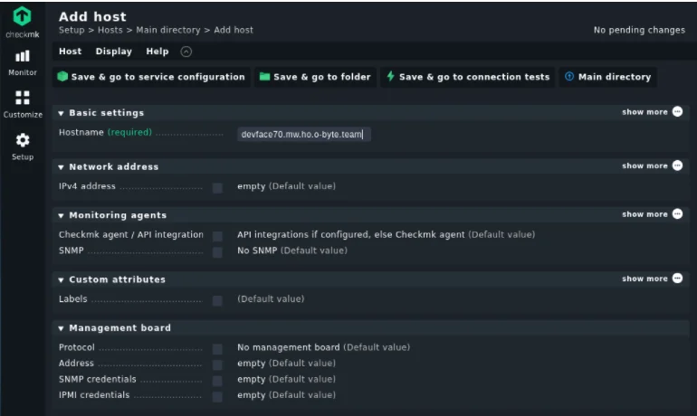Click Save & go to service configuration
697x416 pixels.
151,77
